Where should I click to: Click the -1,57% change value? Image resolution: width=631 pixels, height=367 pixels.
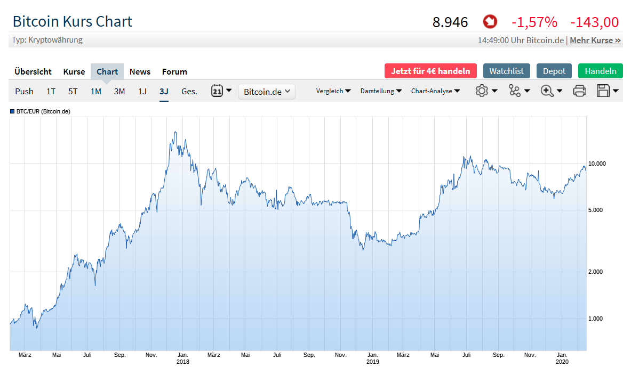(x=534, y=22)
